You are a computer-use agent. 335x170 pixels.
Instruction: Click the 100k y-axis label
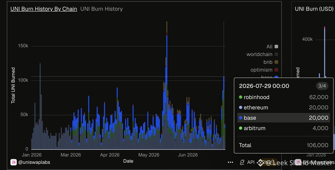(23, 80)
